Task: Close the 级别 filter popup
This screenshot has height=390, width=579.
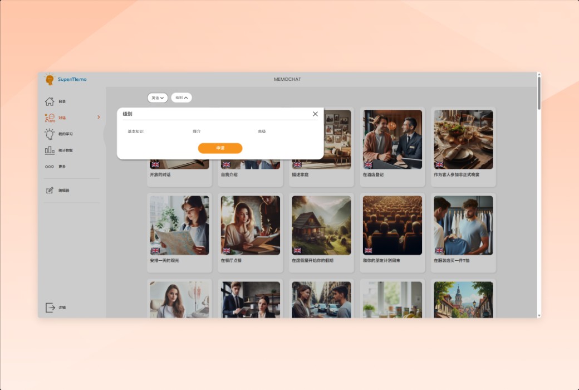Action: tap(315, 114)
